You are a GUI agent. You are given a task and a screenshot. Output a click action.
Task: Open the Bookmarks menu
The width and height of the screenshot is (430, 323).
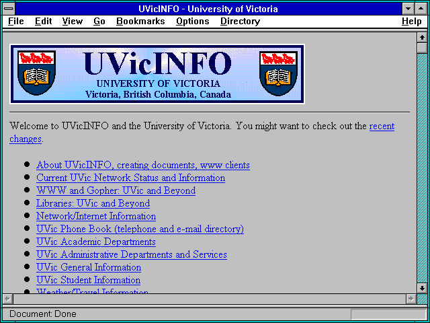[140, 22]
